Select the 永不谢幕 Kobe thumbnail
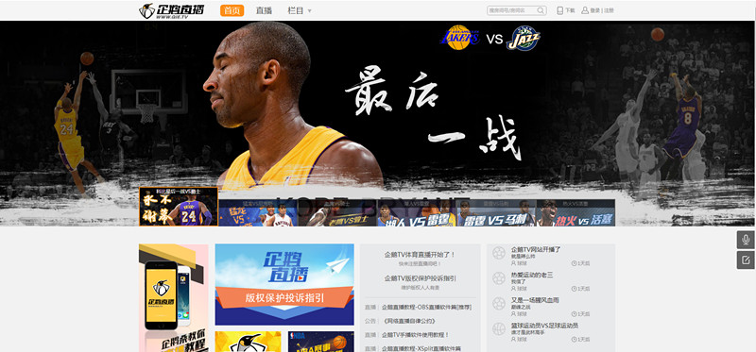Image resolution: width=756 pixels, height=352 pixels. click(179, 207)
